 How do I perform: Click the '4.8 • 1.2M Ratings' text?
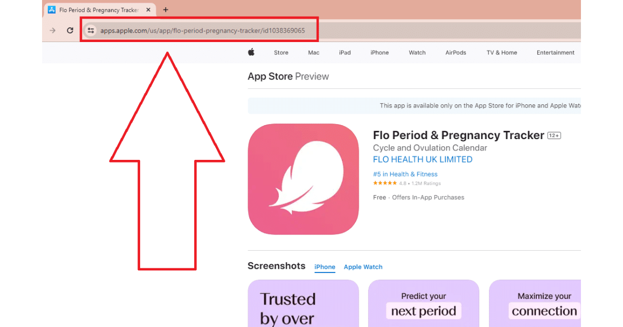(419, 183)
